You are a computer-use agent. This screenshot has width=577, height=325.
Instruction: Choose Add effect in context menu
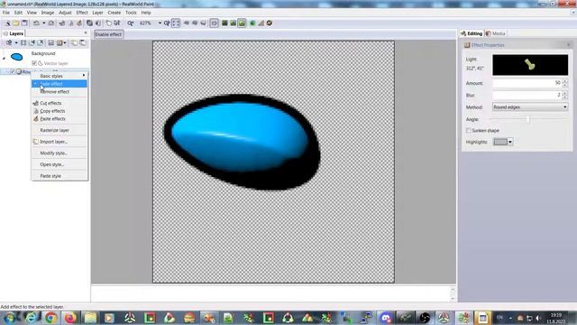(x=60, y=84)
